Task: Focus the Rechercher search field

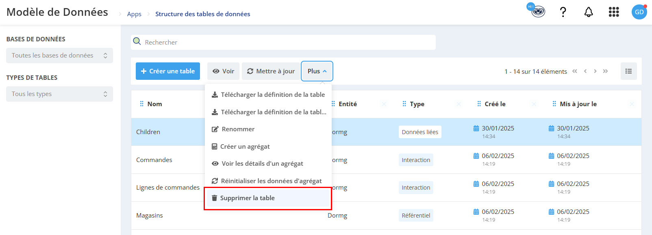Action: click(x=283, y=42)
